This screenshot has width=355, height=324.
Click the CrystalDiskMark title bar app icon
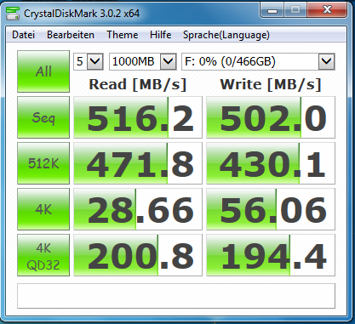click(13, 14)
